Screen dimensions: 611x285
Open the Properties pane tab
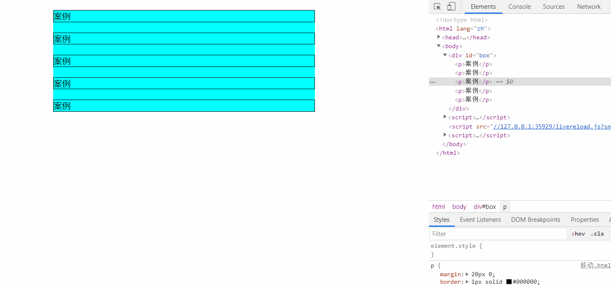tap(585, 220)
